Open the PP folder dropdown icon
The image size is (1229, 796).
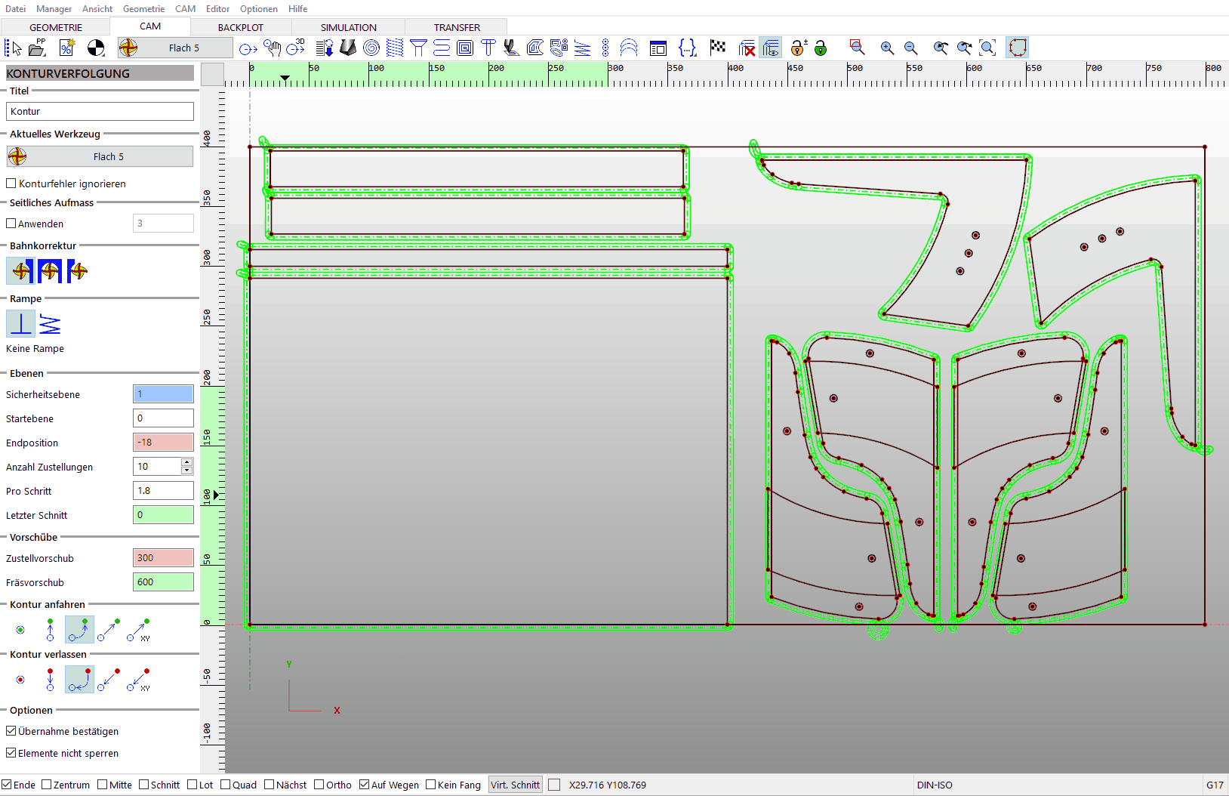point(37,48)
